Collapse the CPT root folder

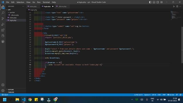point(9,10)
